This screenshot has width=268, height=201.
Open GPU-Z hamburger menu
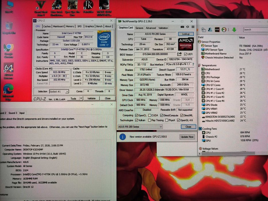tap(193, 27)
